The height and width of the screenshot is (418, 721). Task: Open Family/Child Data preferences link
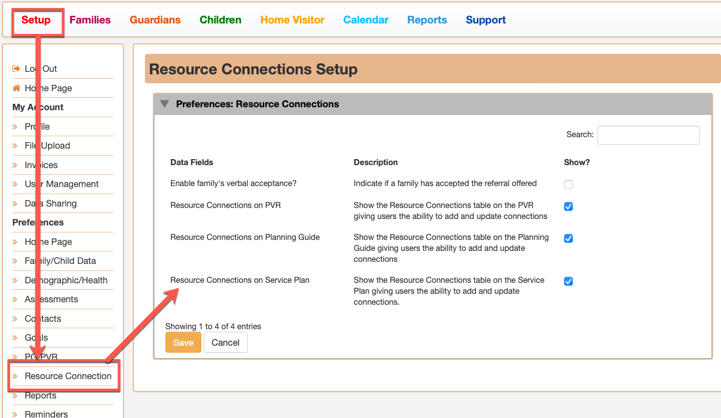pos(60,261)
